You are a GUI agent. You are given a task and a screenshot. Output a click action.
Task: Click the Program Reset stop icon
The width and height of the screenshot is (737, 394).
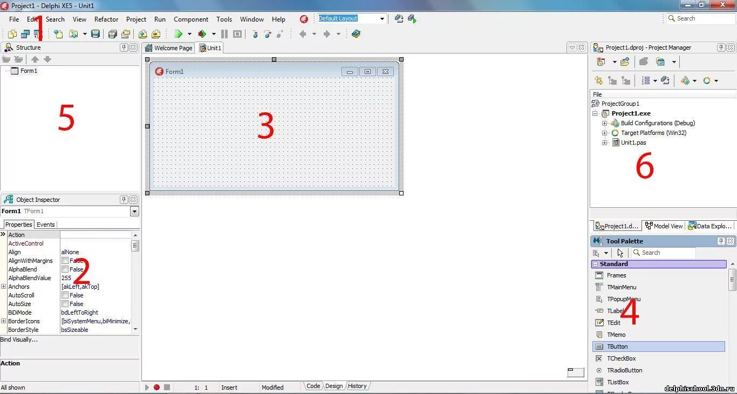point(237,34)
